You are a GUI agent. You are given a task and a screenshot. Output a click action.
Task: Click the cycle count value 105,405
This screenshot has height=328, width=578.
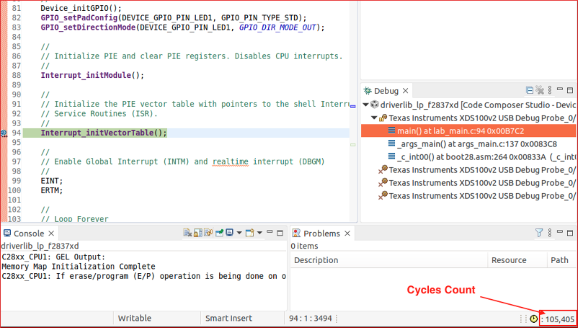point(560,319)
